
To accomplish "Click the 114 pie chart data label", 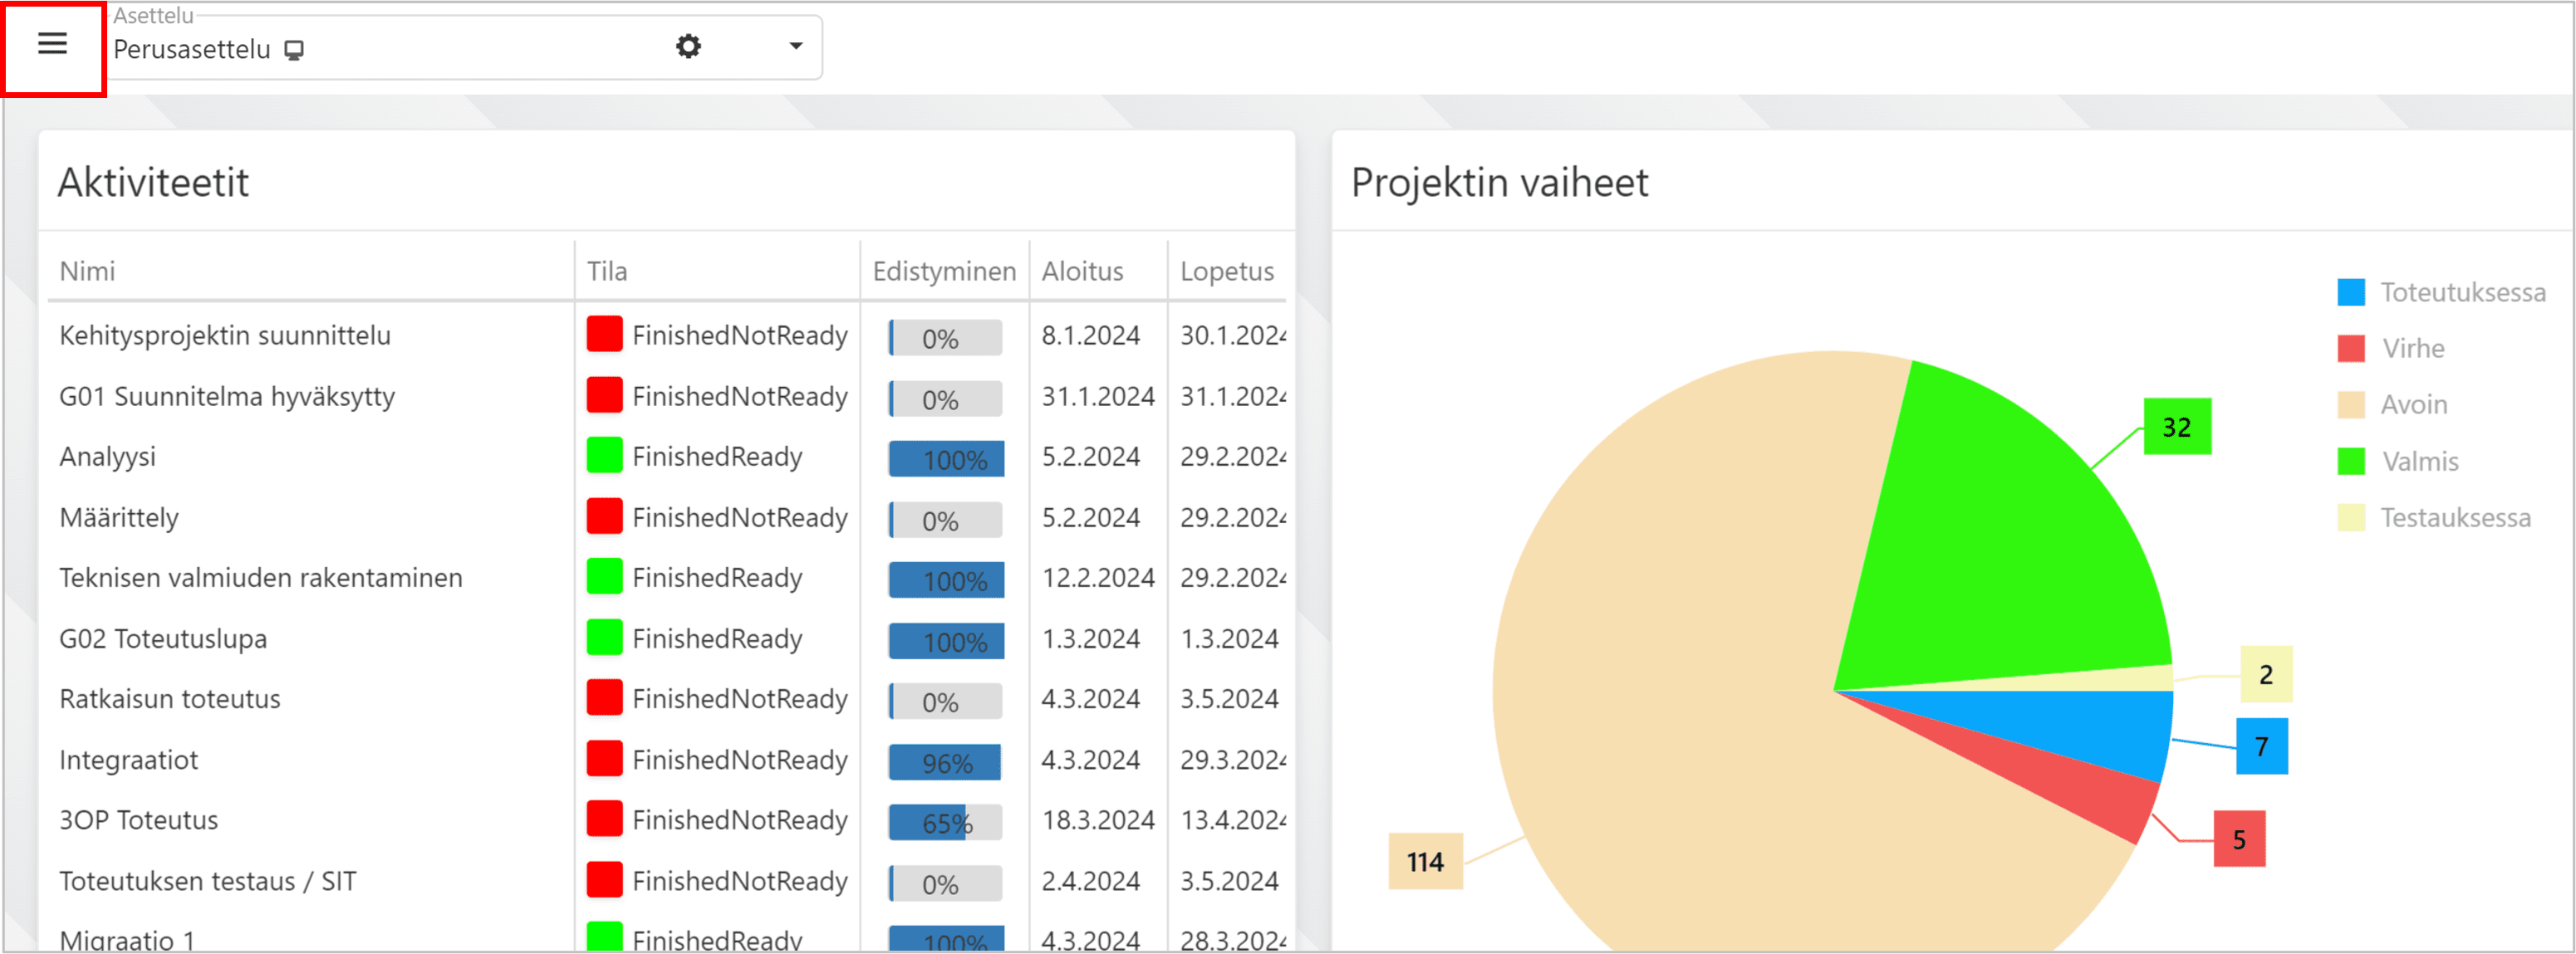I will point(1424,861).
